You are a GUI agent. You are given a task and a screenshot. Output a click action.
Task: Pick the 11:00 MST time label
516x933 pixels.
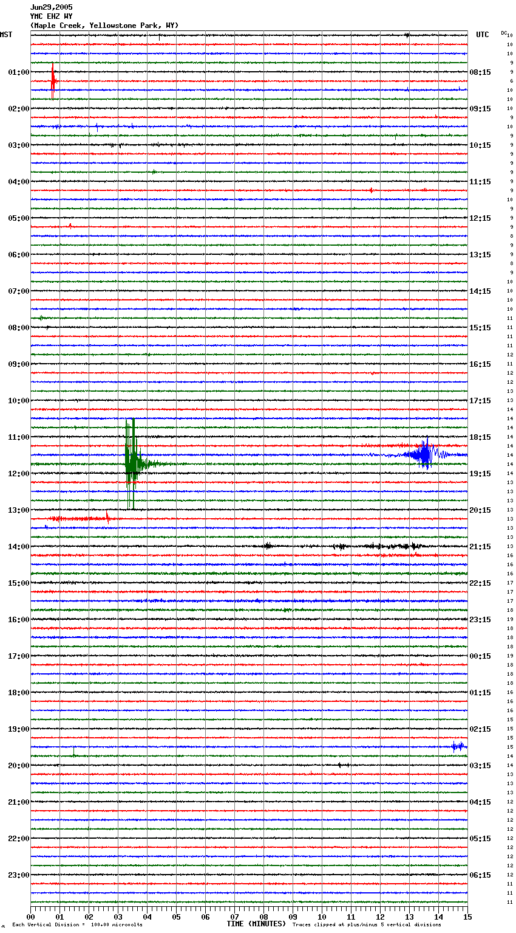tap(19, 437)
